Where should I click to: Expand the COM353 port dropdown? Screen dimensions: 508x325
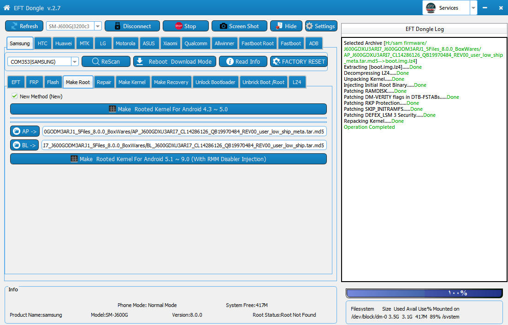75,61
